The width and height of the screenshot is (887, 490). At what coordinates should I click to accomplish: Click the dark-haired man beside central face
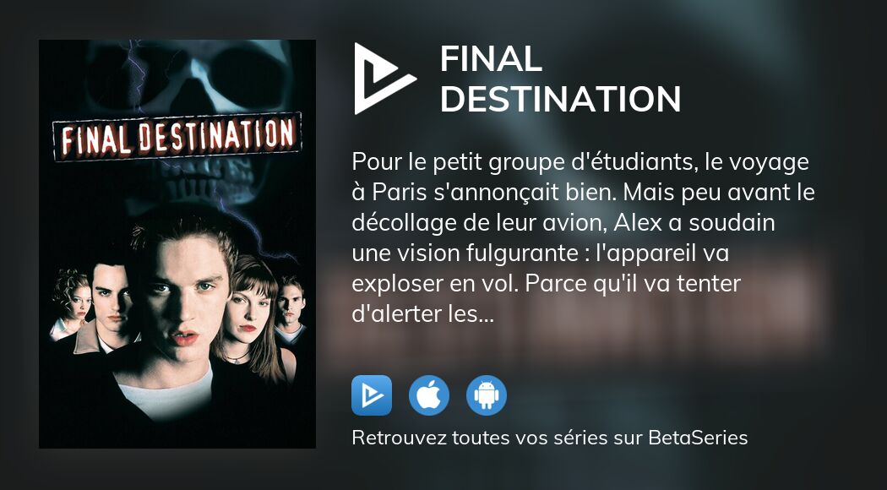tap(111, 306)
